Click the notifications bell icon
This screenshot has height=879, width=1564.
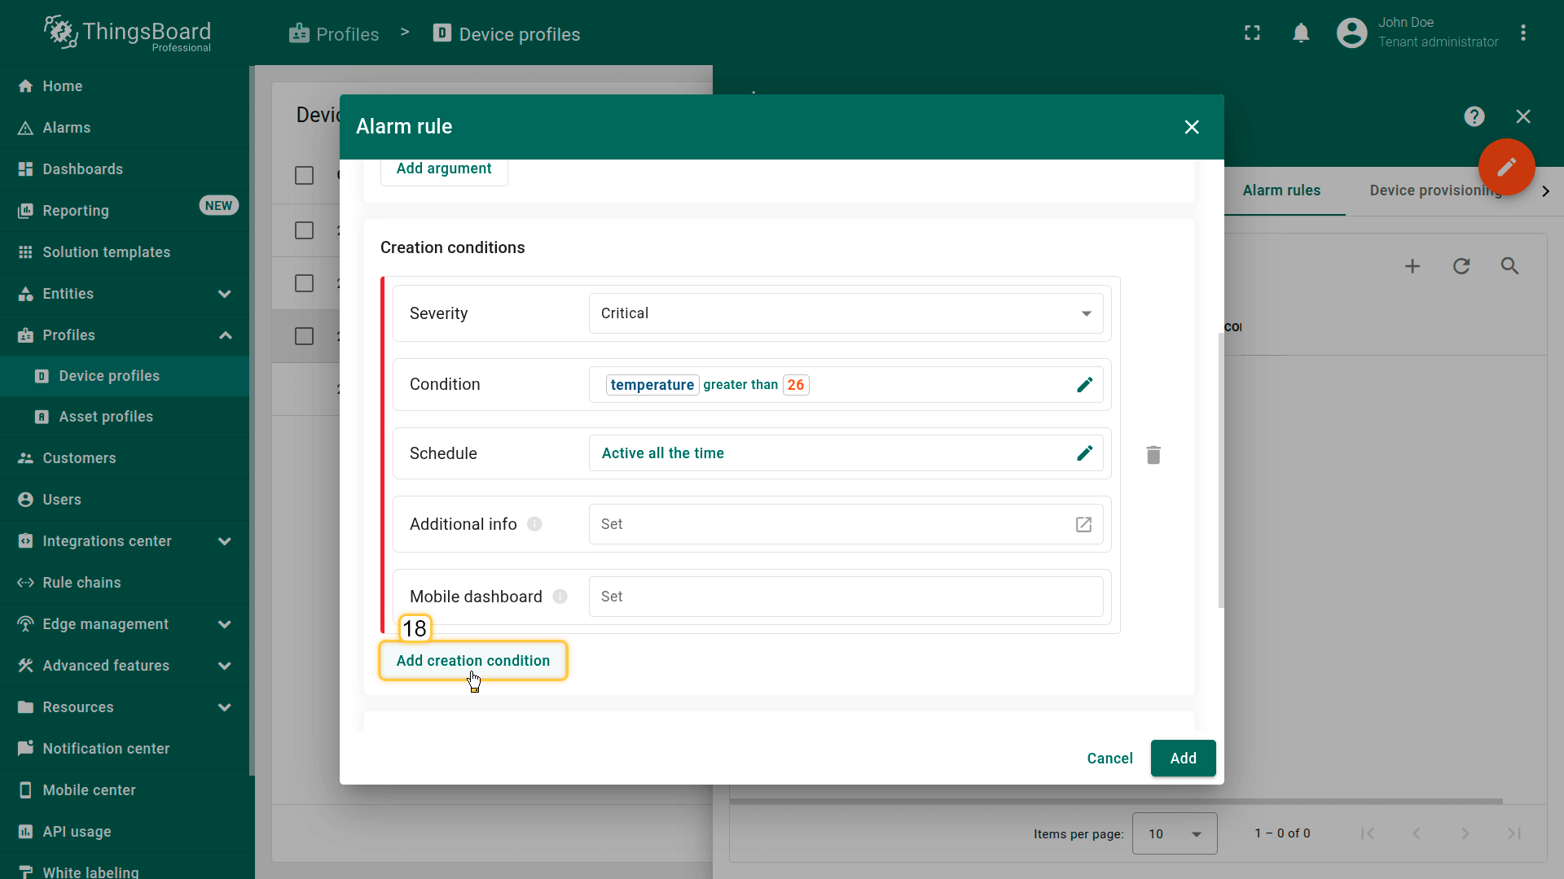1301,33
